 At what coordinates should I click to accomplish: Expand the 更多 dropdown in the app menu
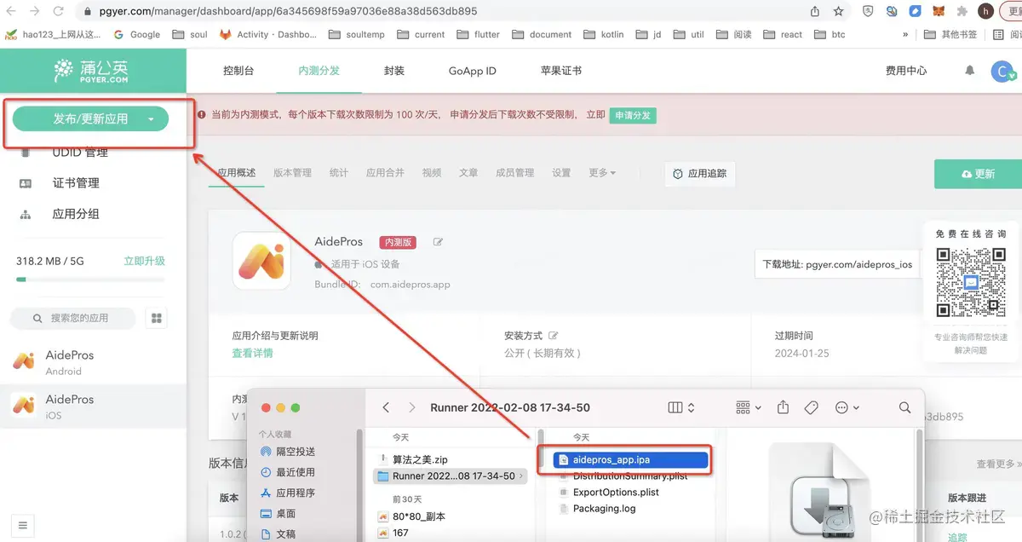(602, 172)
